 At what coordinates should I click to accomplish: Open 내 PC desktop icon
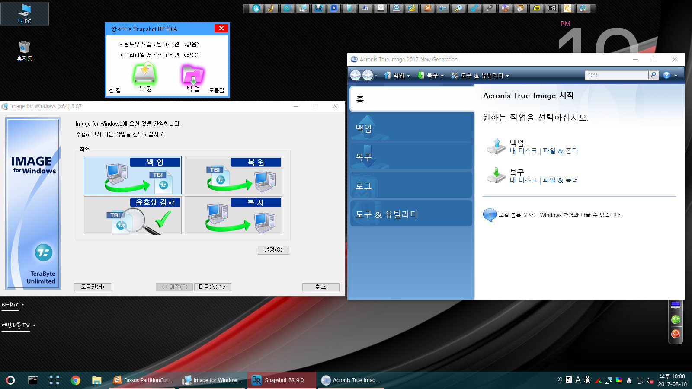25,14
